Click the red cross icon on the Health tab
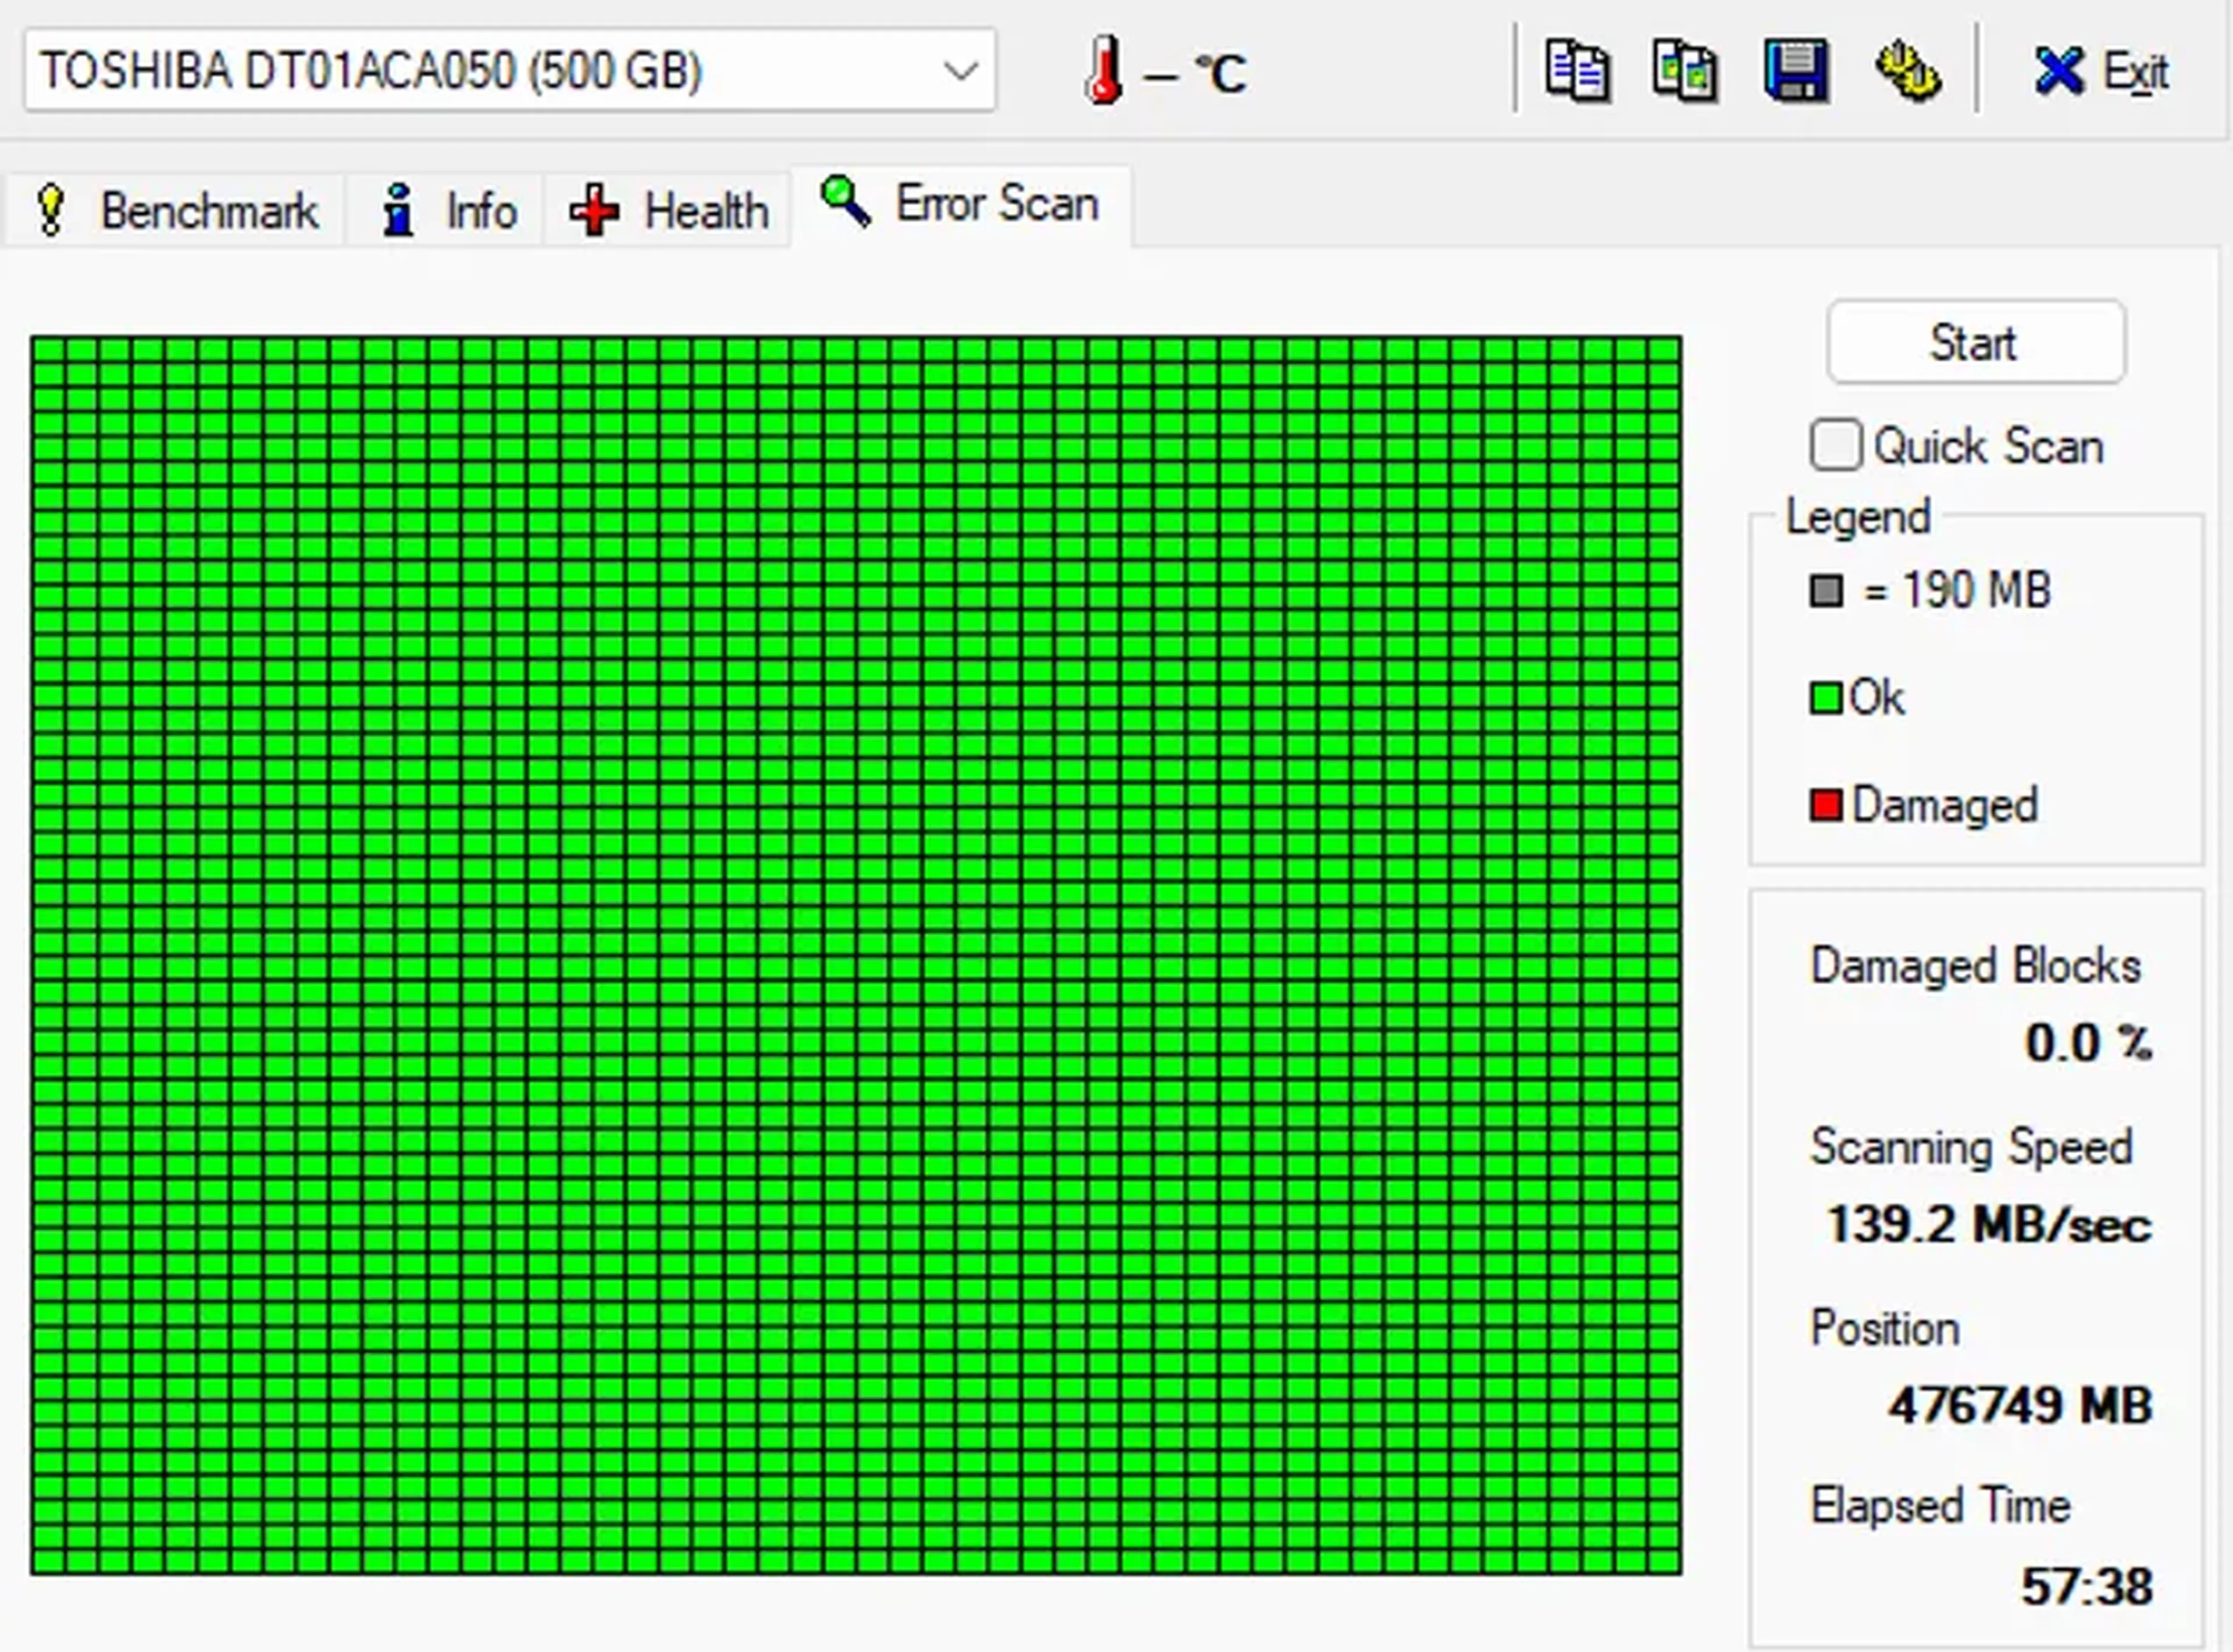 point(594,211)
